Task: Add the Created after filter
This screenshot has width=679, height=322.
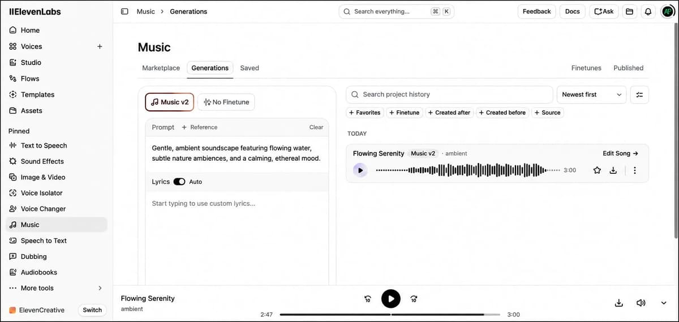Action: click(449, 113)
